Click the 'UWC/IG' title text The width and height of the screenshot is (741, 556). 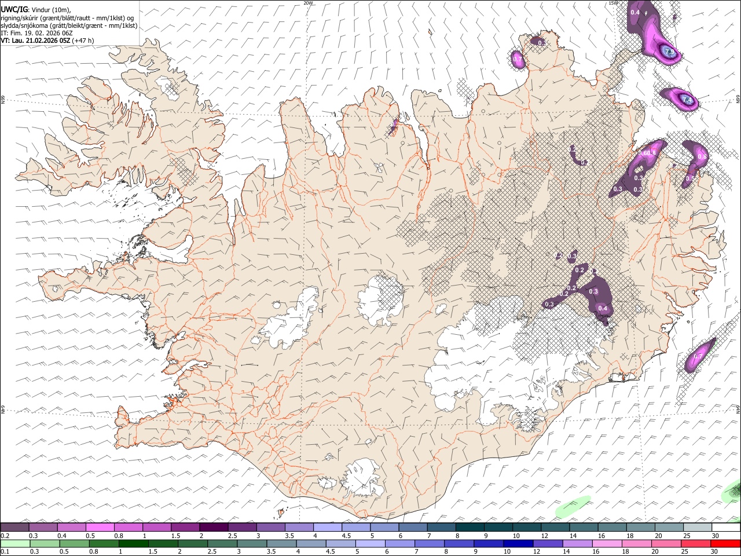coord(14,9)
